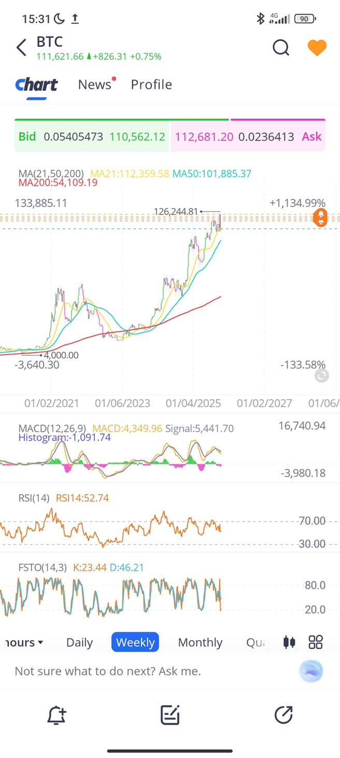340x758 pixels.
Task: Tap the green Bid price bar
Action: 92,137
